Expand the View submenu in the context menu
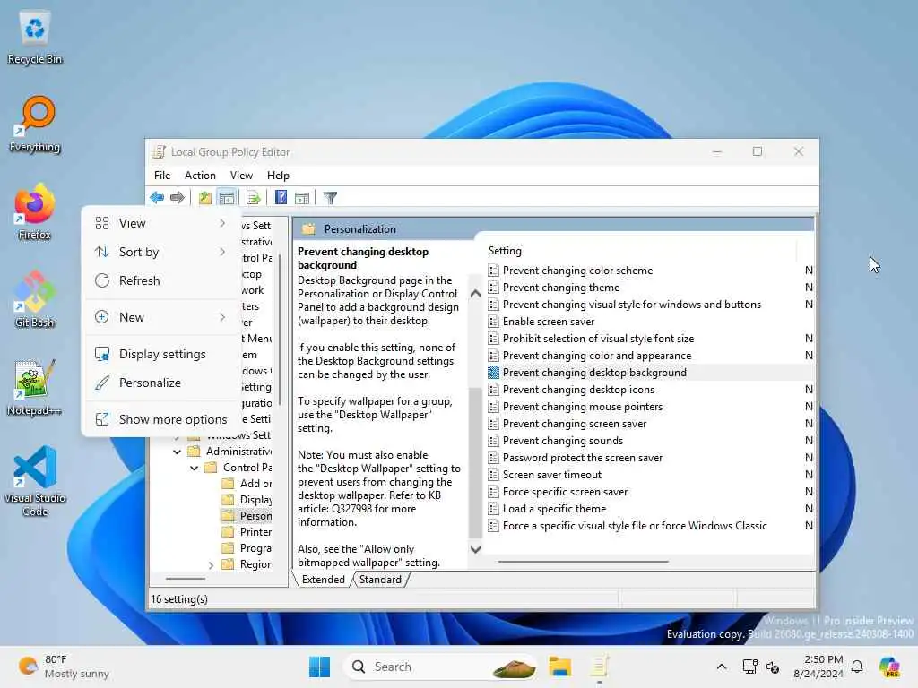Image resolution: width=918 pixels, height=688 pixels. pos(160,223)
